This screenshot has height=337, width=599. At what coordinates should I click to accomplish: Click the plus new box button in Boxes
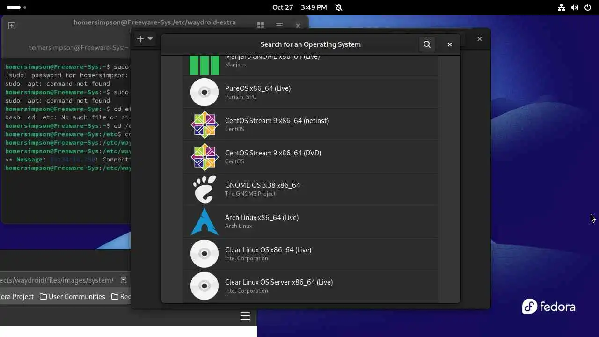140,39
